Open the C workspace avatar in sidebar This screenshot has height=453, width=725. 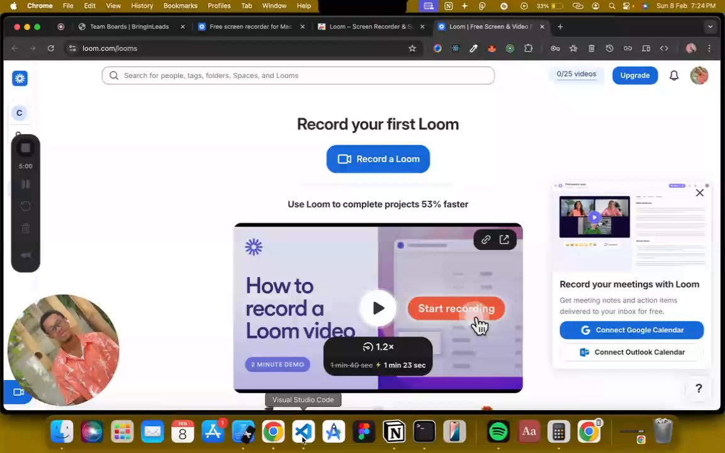pyautogui.click(x=19, y=113)
